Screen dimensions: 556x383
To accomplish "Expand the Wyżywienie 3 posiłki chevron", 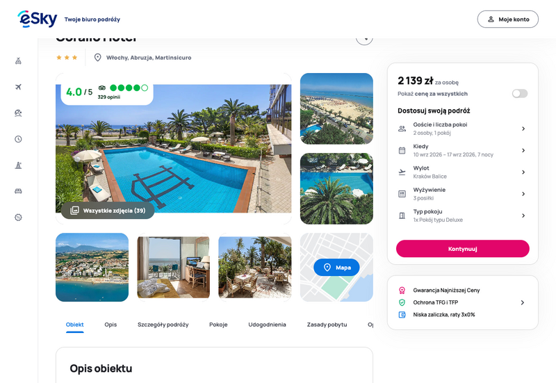I will click(x=523, y=194).
